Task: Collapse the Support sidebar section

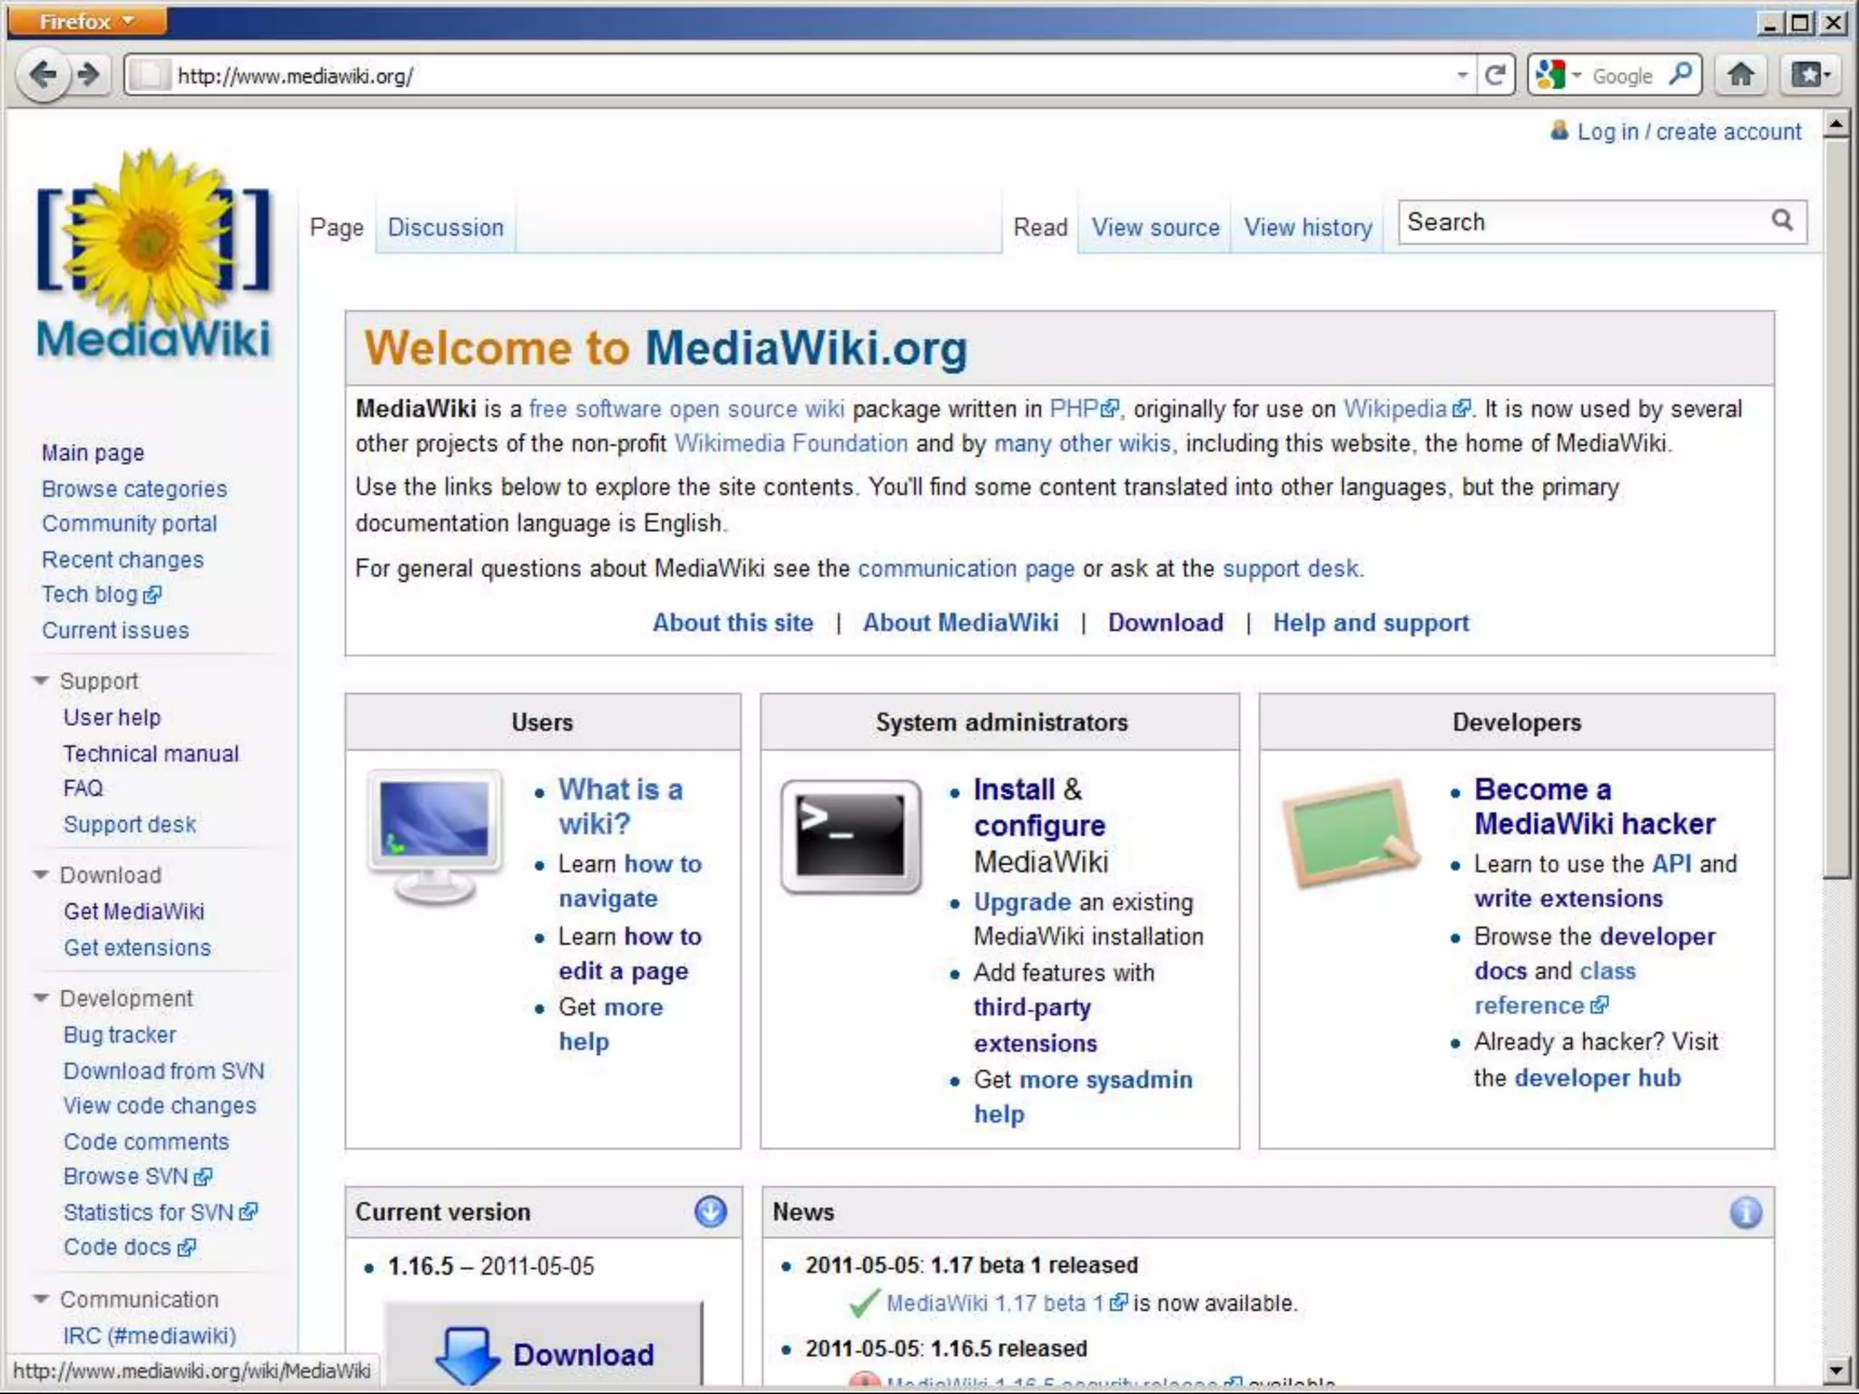Action: click(40, 681)
